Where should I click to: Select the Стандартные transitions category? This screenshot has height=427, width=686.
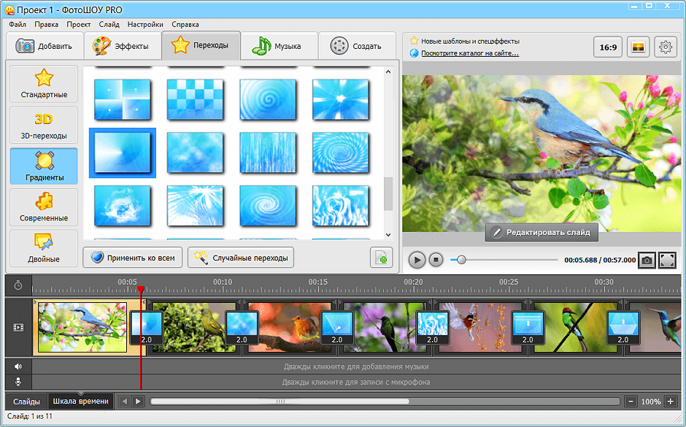pos(44,84)
